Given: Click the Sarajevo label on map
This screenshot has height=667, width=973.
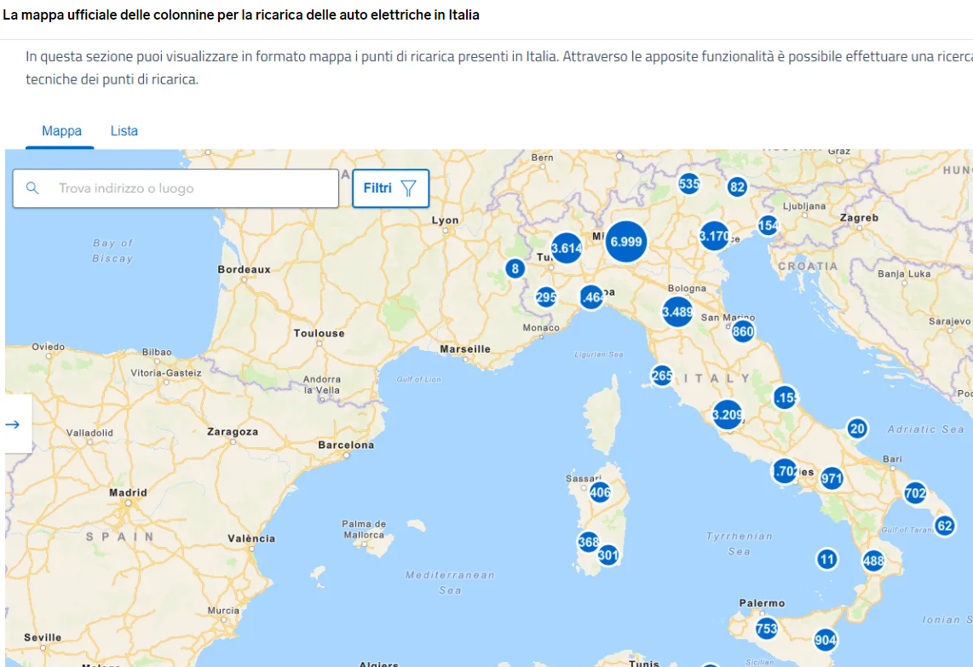Looking at the screenshot, I should [949, 321].
